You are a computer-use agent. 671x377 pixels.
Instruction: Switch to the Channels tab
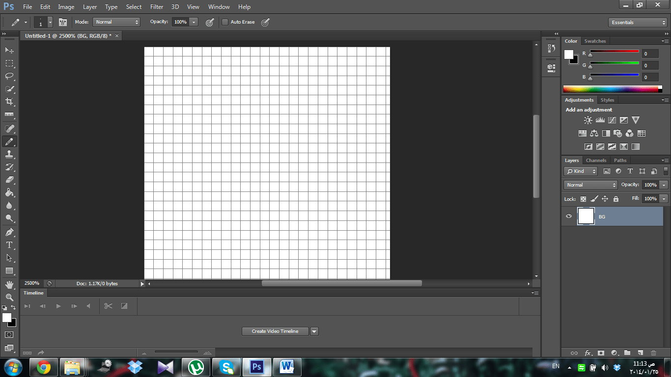click(596, 160)
